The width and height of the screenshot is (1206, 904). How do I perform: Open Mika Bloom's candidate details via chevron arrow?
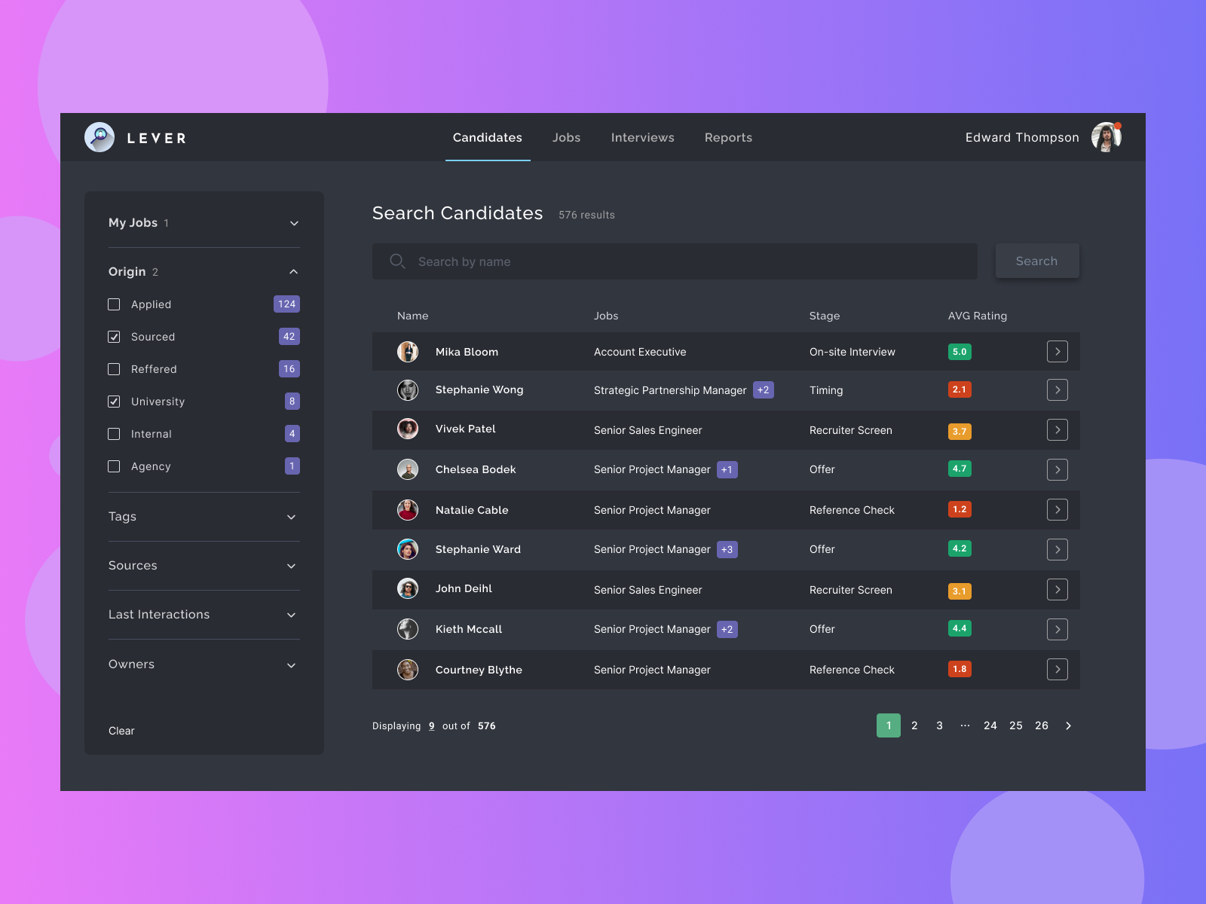tap(1058, 351)
